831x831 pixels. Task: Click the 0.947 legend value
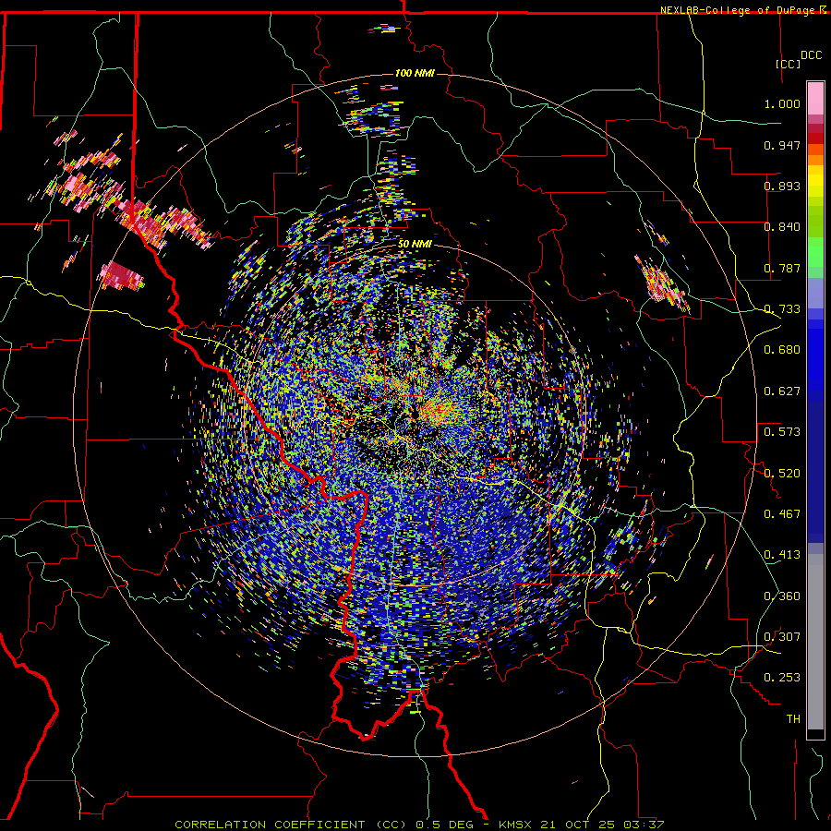782,145
